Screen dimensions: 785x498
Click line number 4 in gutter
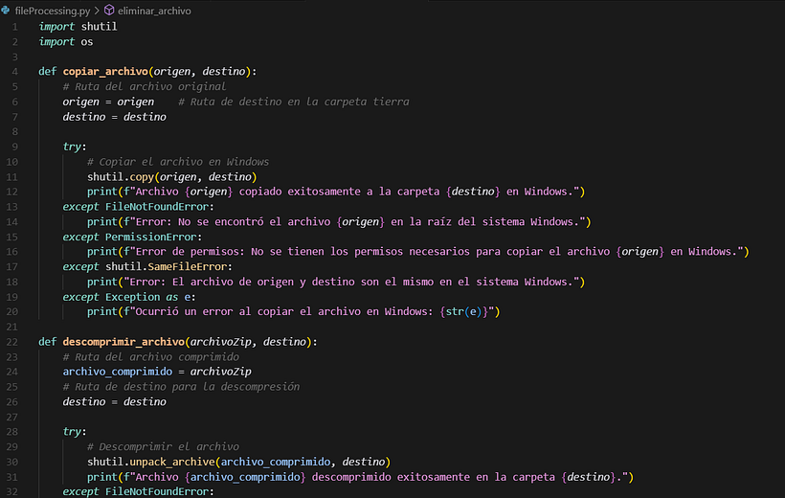click(15, 72)
